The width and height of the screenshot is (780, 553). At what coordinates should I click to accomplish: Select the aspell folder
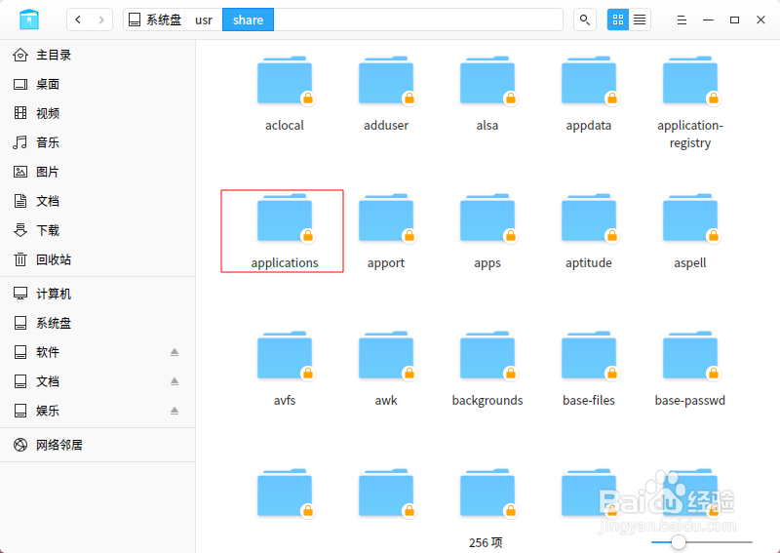click(690, 231)
